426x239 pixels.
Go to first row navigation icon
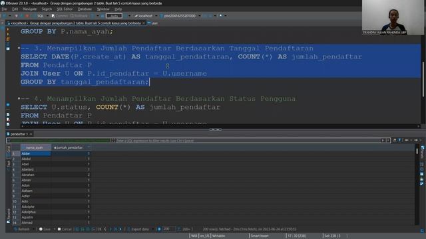[99, 229]
